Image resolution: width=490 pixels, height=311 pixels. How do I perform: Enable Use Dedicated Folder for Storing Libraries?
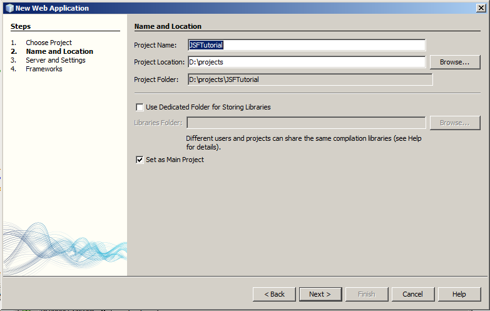point(140,107)
